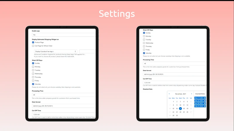
Task: Uncheck Sunday in the left tablet
Action: tap(33, 63)
